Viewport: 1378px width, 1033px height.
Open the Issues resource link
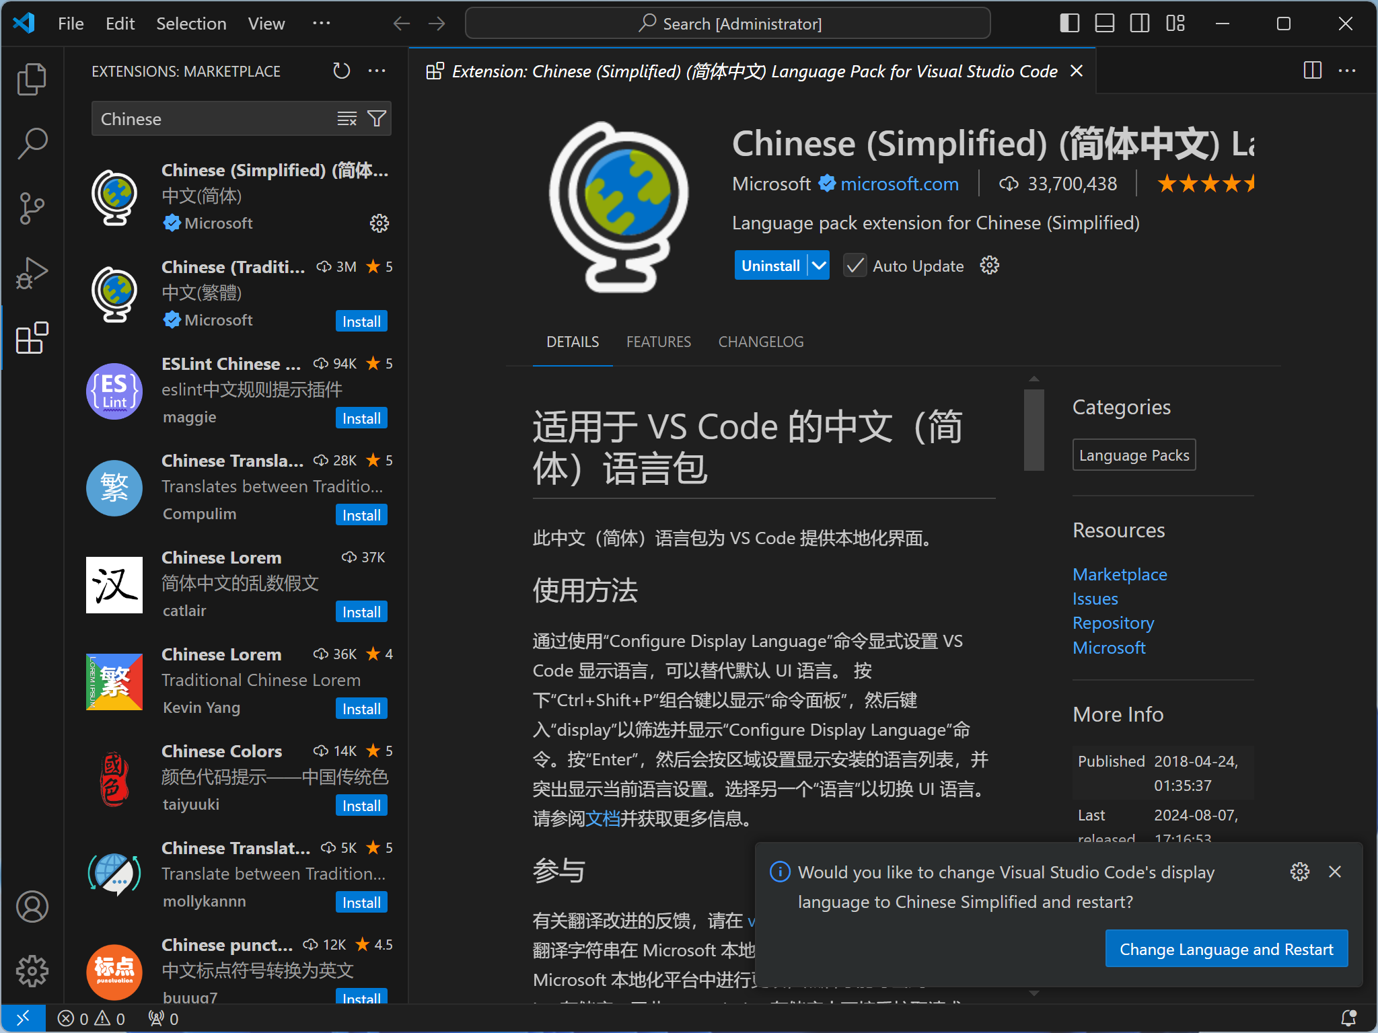1095,599
